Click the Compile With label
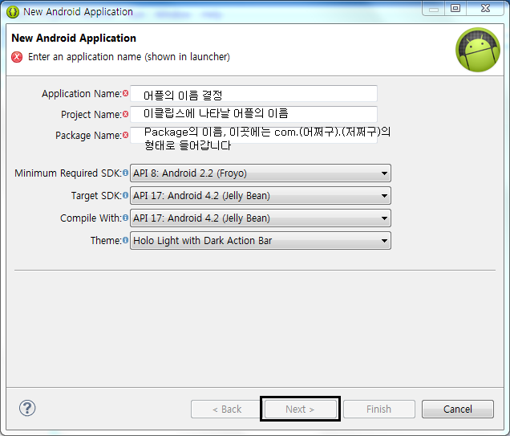Viewport: 510px width, 436px height. click(x=91, y=218)
